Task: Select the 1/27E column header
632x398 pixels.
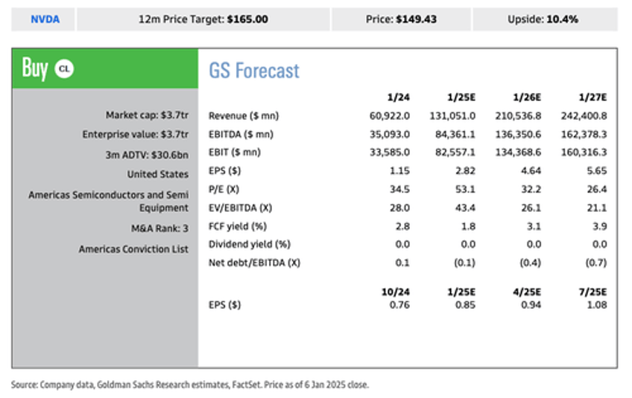Action: coord(592,97)
